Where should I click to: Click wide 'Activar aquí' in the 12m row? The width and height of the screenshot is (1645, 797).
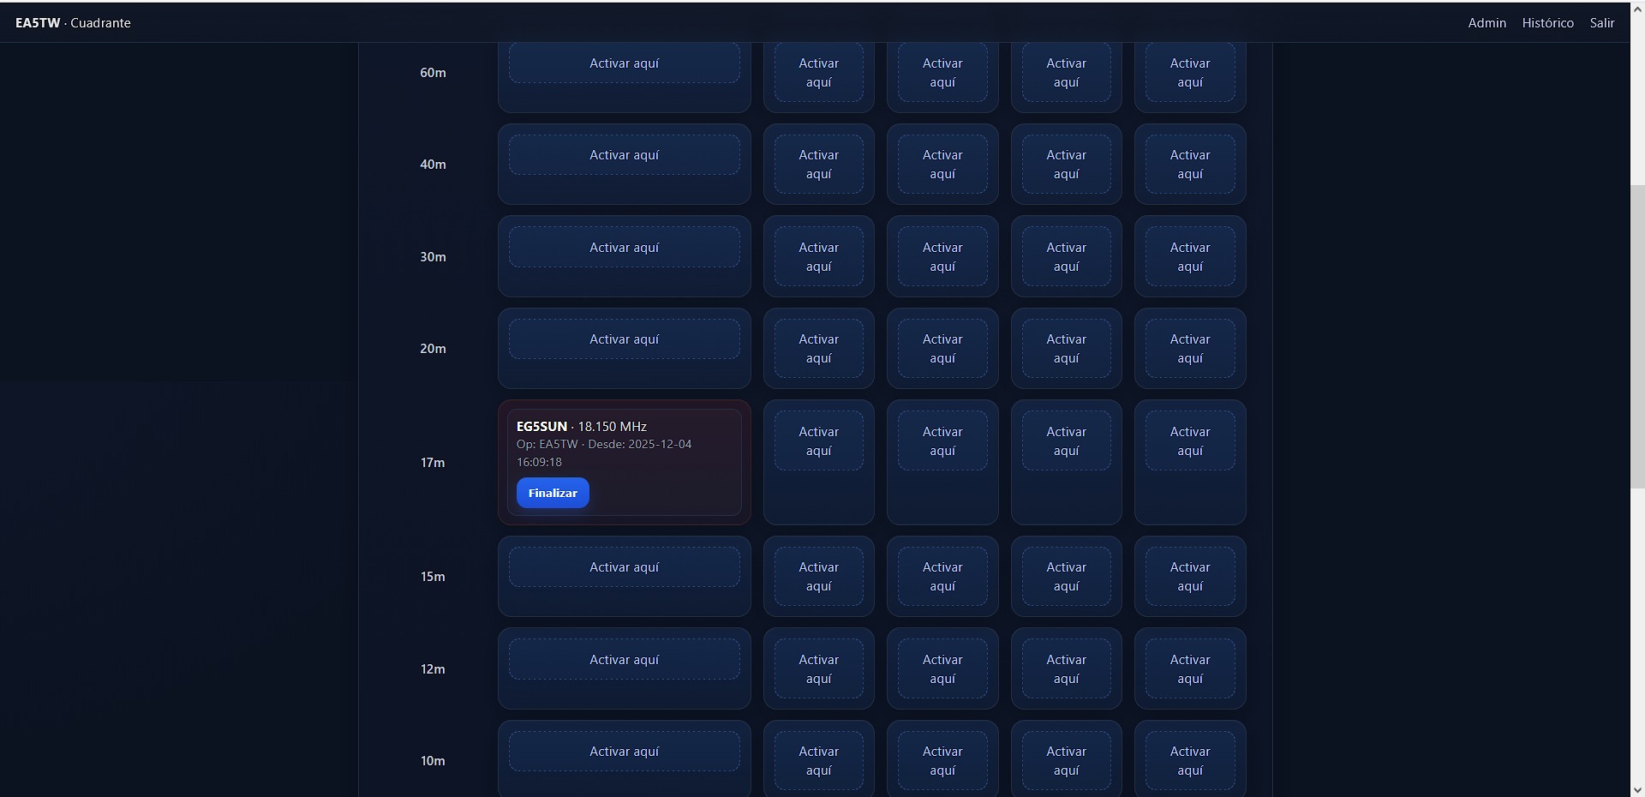[x=624, y=660]
